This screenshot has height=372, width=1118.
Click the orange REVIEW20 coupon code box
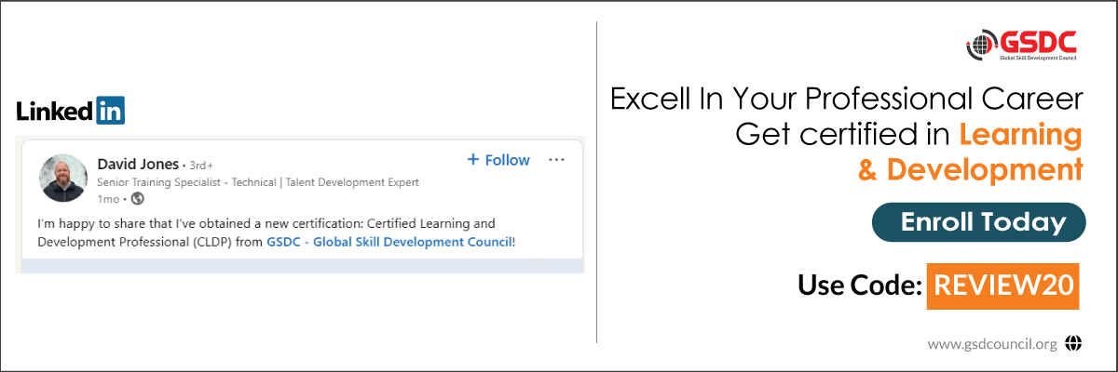tap(1002, 285)
